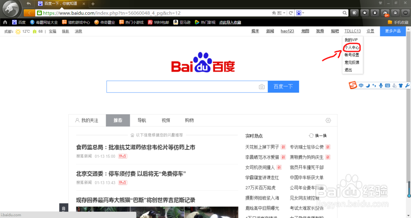411x218 pixels.
Task: Switch to 导航 tab
Action: coord(142,120)
